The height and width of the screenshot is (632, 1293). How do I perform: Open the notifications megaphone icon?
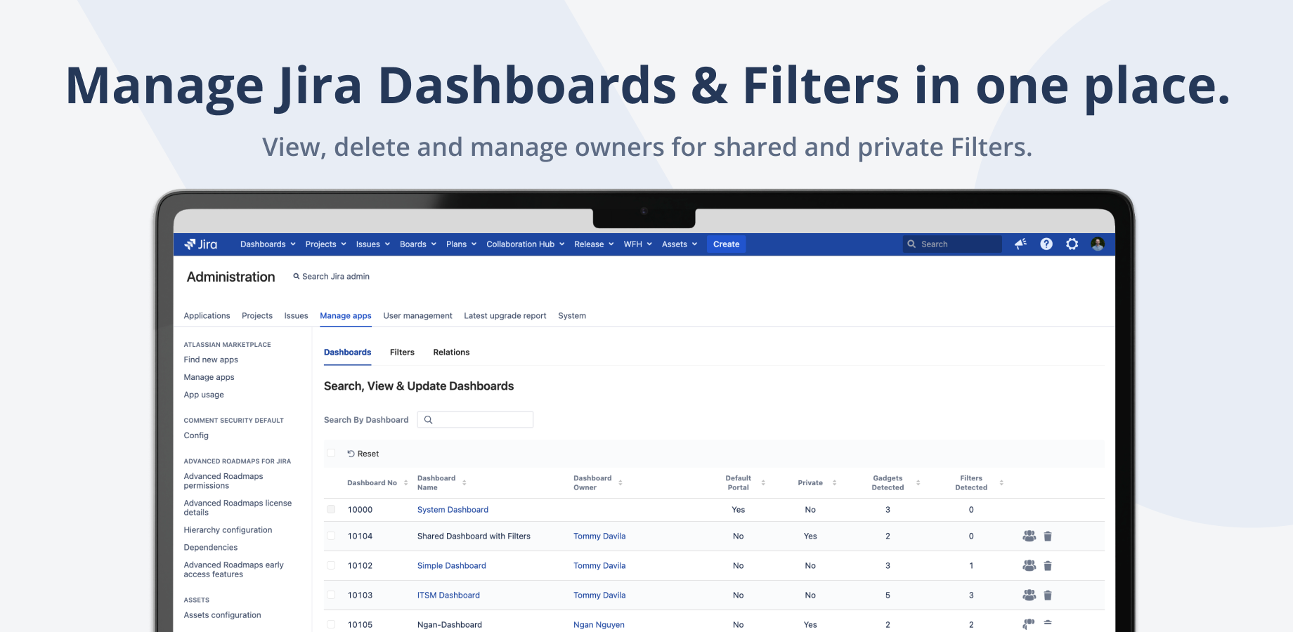[x=1020, y=244]
